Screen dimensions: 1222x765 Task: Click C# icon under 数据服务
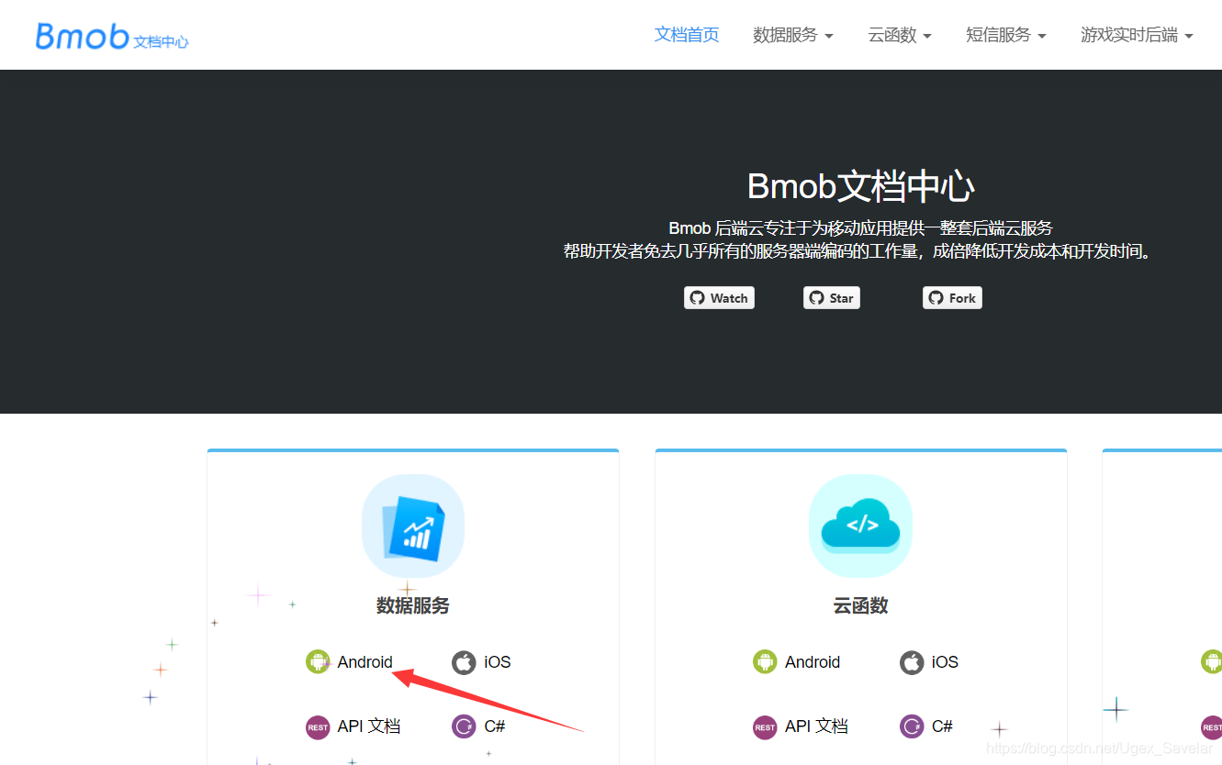tap(464, 727)
